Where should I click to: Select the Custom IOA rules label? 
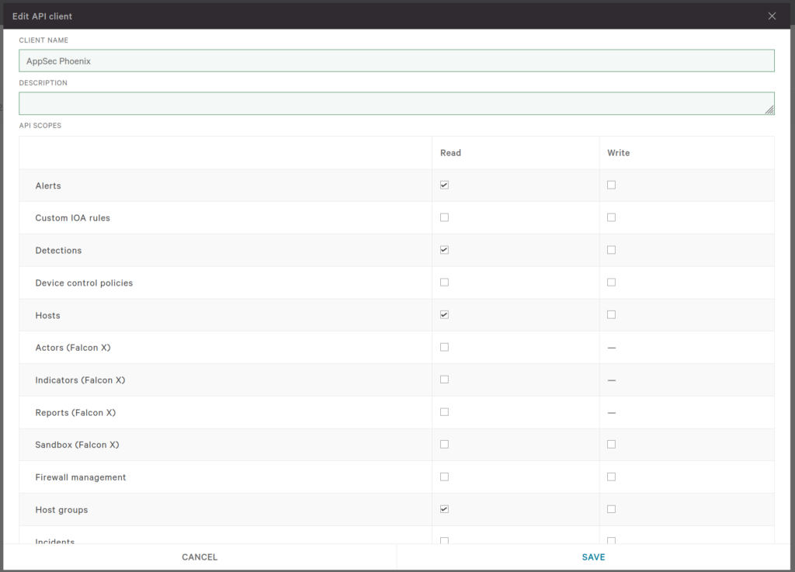pos(72,218)
